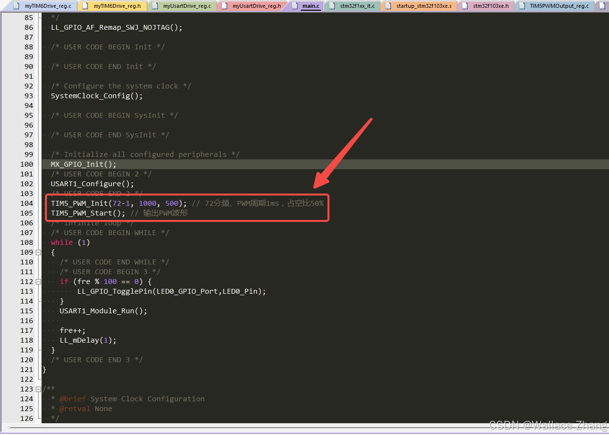
Task: Click the file icon on the stm32f1xx_it.c tab
Action: (x=332, y=6)
